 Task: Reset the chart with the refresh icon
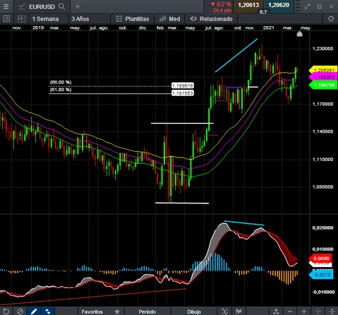[6, 311]
